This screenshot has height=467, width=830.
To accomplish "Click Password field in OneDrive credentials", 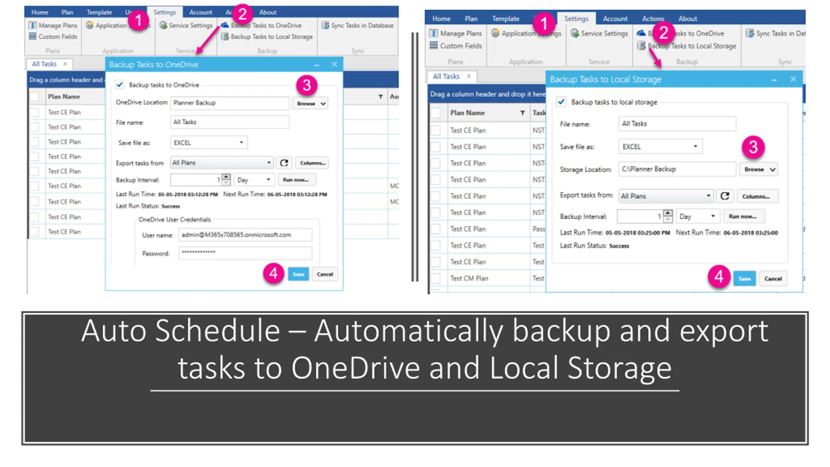I will point(245,253).
